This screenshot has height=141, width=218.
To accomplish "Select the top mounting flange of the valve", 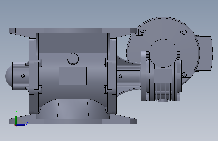I will pos(73,31).
